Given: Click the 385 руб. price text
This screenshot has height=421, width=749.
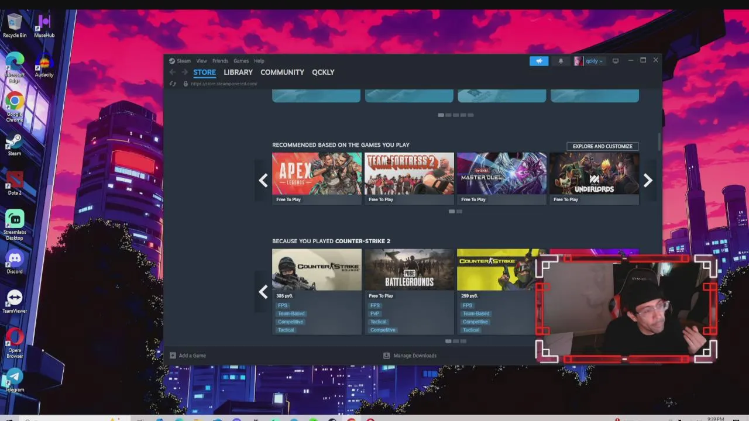Looking at the screenshot, I should click(x=284, y=296).
